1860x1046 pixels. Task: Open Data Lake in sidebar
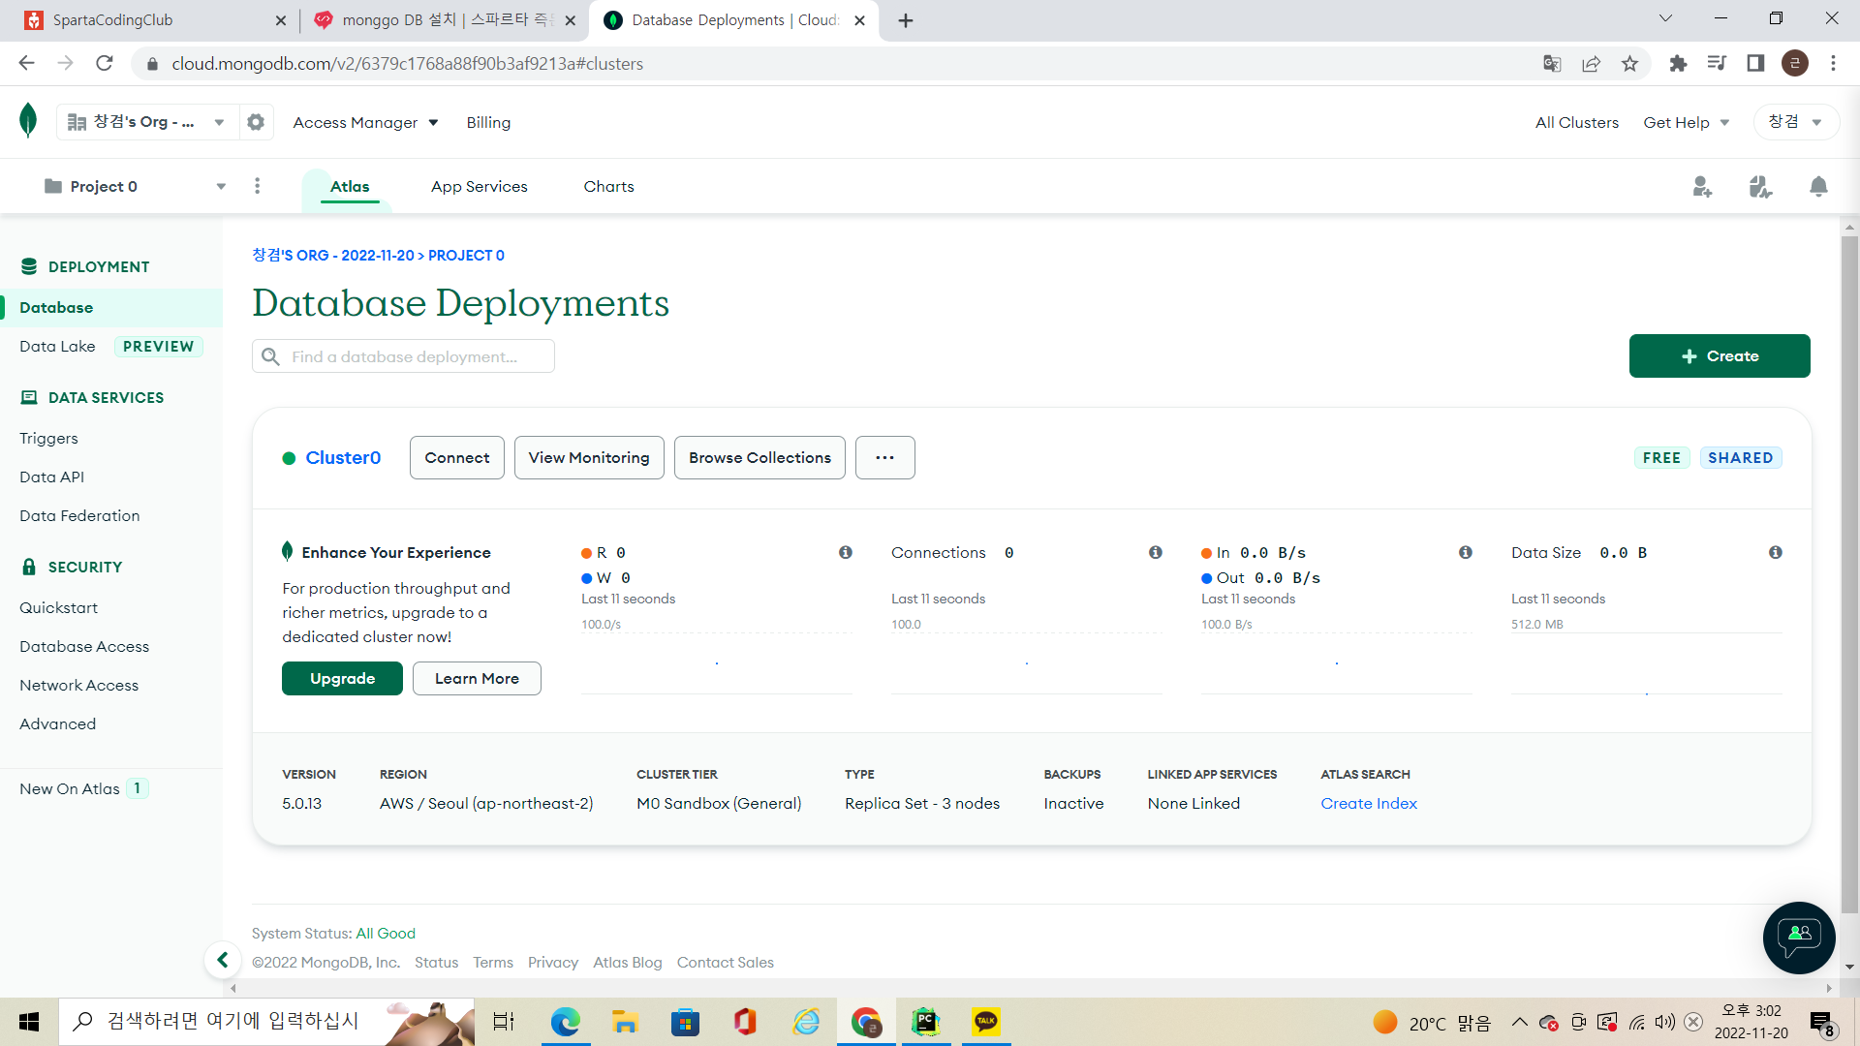[57, 347]
